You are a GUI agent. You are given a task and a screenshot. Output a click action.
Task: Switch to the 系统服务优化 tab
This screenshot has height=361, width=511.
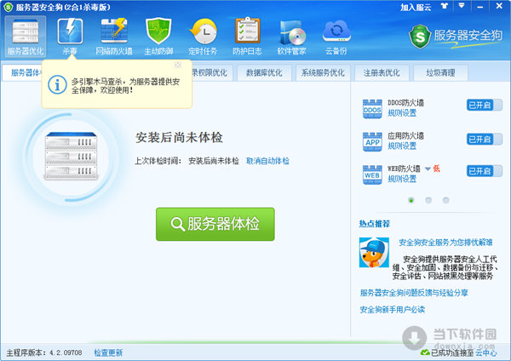(x=323, y=72)
